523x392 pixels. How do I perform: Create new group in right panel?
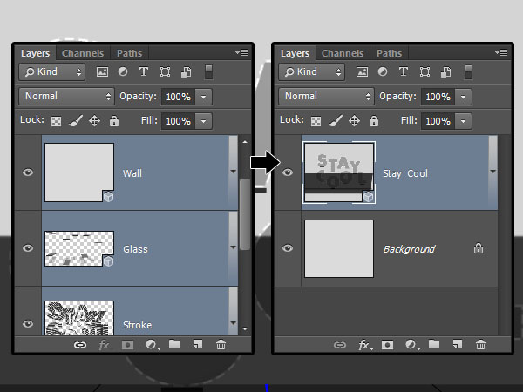(434, 344)
